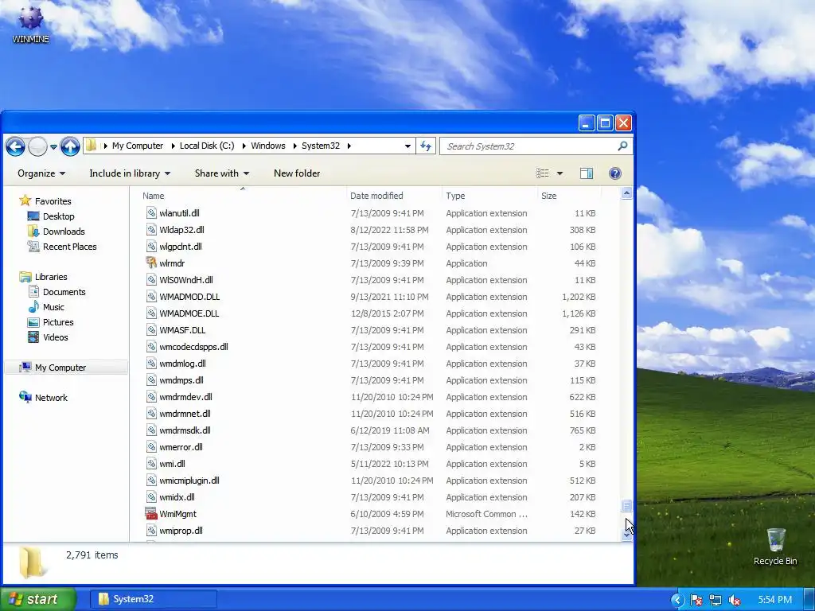Screen dimensions: 815x611
Task: Click the 5:54 PM taskbar clock
Action: (x=774, y=600)
